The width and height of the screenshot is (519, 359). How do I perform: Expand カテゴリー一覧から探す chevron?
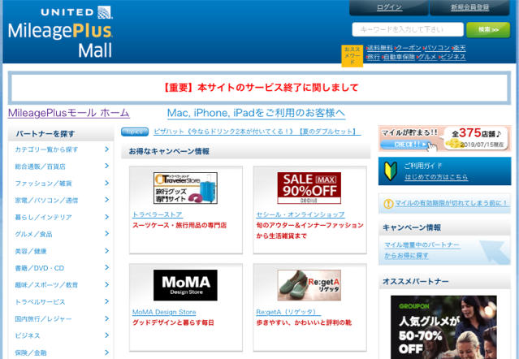106,149
